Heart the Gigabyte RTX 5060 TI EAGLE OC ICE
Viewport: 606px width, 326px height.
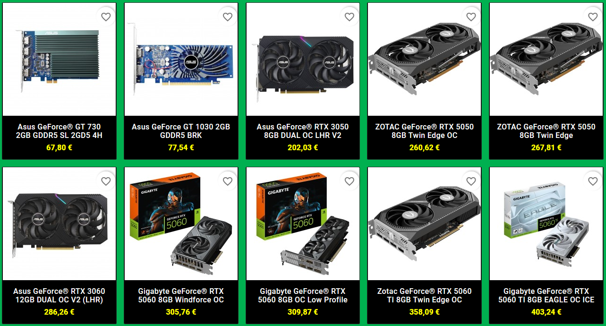pos(593,181)
